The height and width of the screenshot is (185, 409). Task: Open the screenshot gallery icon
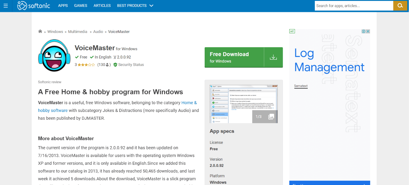(271, 117)
